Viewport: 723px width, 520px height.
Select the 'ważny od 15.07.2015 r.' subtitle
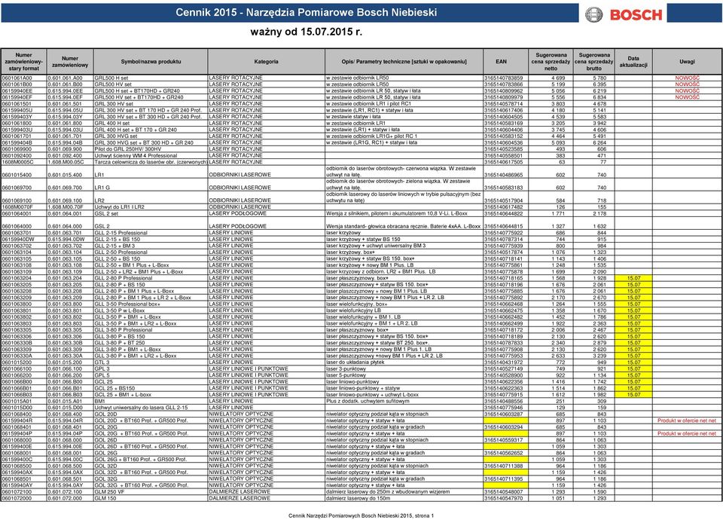tap(307, 32)
